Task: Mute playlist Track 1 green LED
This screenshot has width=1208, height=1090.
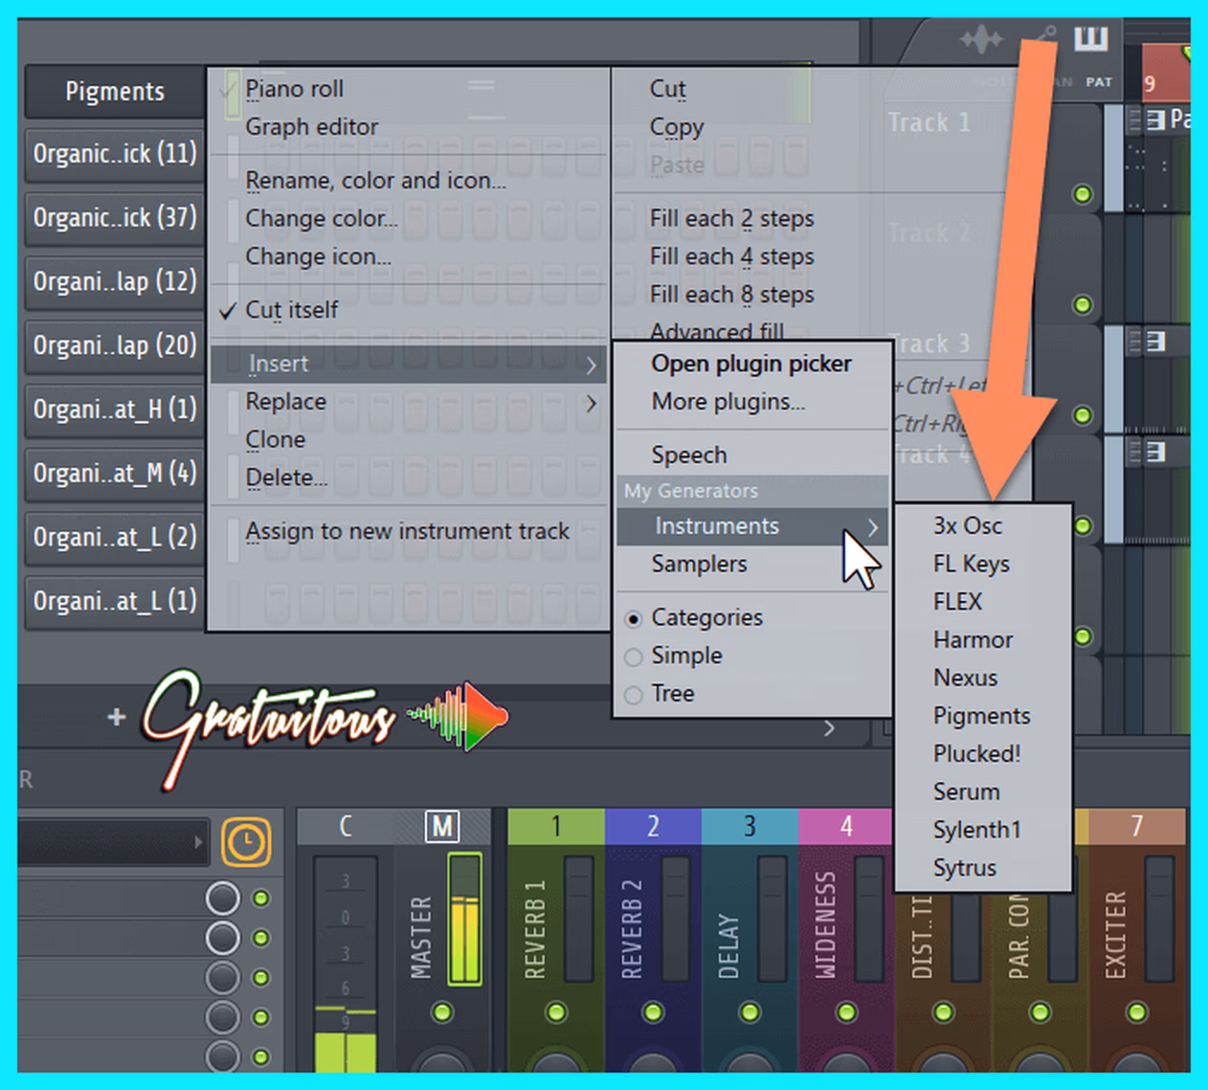Action: point(1083,194)
